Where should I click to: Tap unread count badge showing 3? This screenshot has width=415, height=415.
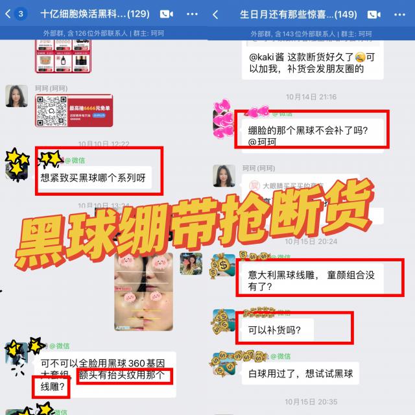[21, 14]
